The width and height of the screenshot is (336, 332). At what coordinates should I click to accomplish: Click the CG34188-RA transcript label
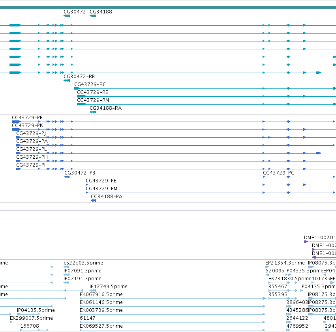pyautogui.click(x=105, y=108)
